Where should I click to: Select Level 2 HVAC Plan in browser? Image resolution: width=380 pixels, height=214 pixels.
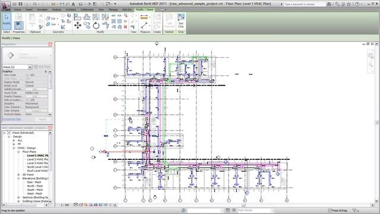[37, 159]
